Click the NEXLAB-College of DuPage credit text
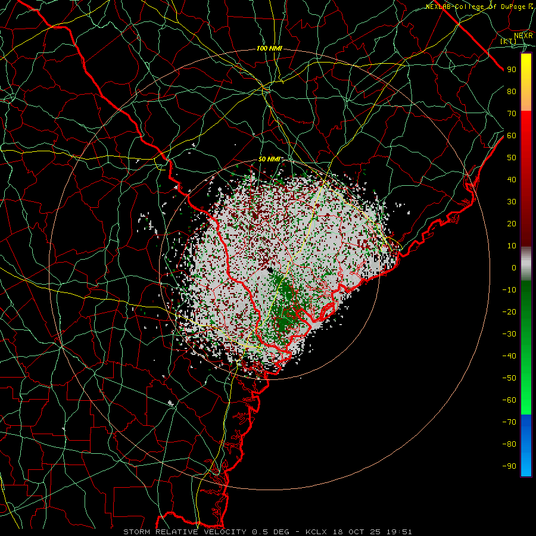Viewport: 536px width, 536px height. click(x=479, y=7)
